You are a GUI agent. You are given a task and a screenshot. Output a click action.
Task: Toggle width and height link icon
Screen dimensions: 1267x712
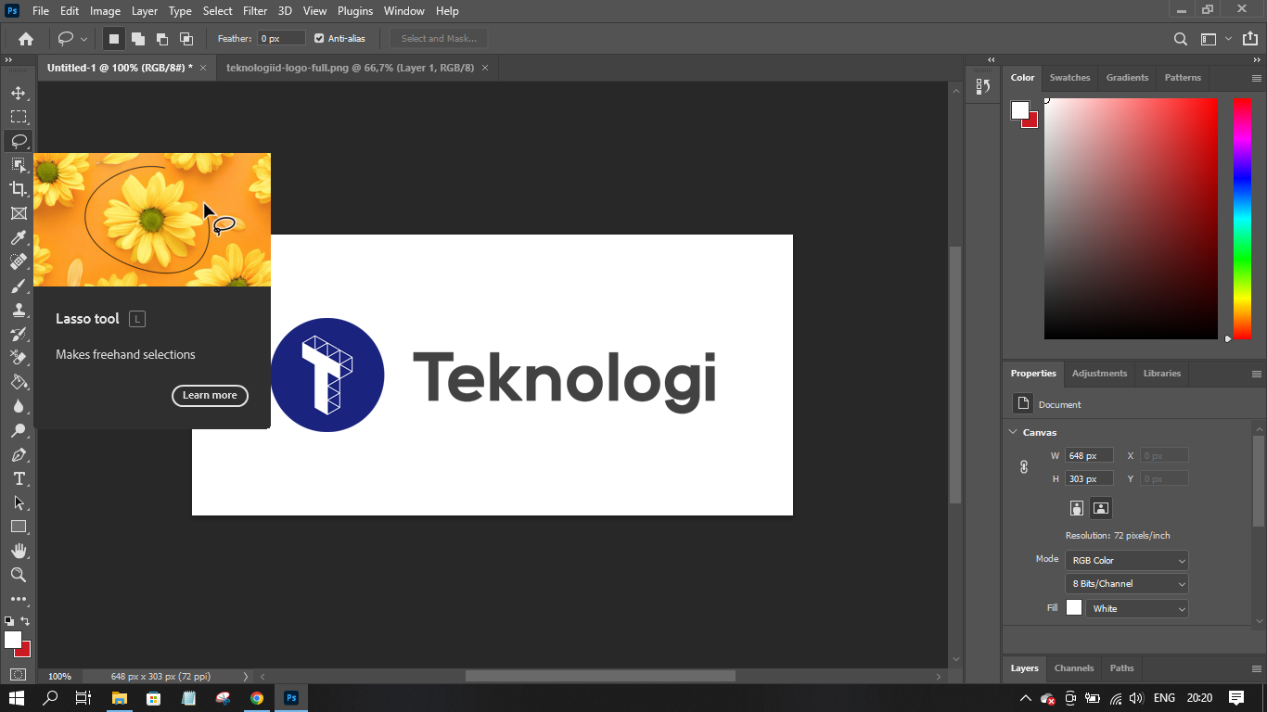(1024, 467)
